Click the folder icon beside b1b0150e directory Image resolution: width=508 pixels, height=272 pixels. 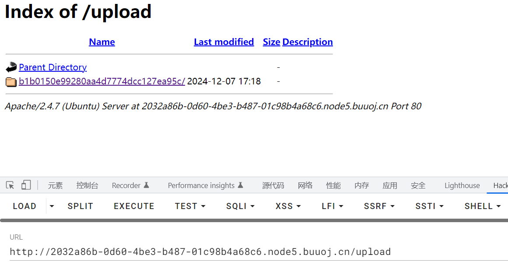11,82
